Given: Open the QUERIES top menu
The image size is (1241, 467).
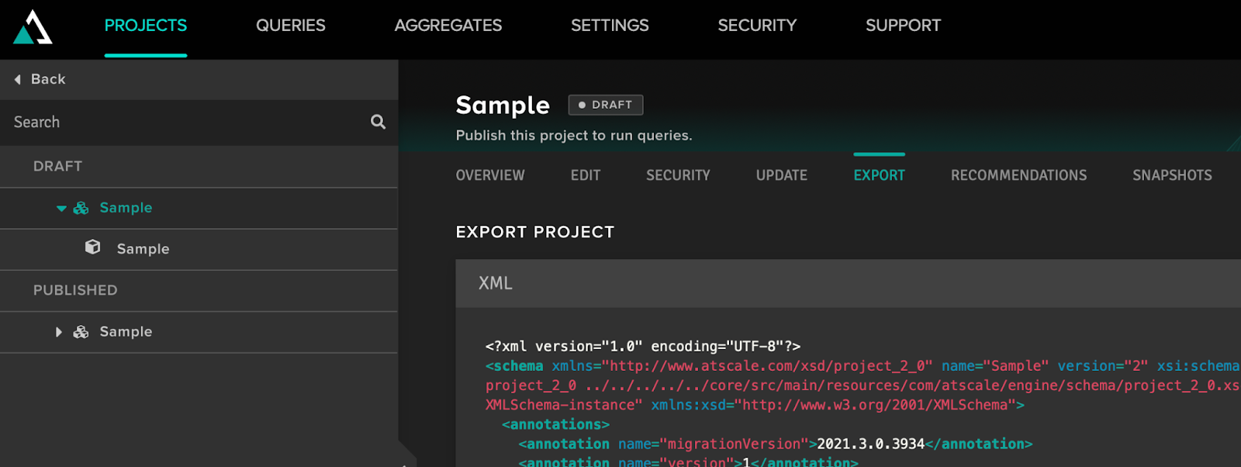Looking at the screenshot, I should tap(291, 26).
